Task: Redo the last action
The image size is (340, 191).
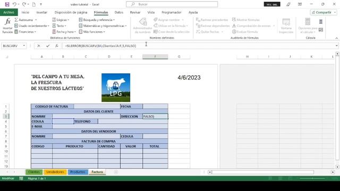Action: coord(24,4)
